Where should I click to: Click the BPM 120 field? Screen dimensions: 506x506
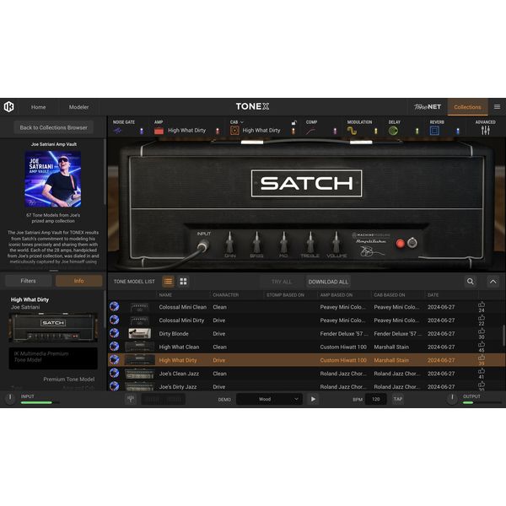pos(375,399)
